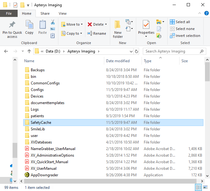Select the AppDowngrader application icon
The width and height of the screenshot is (210, 191).
27,175
